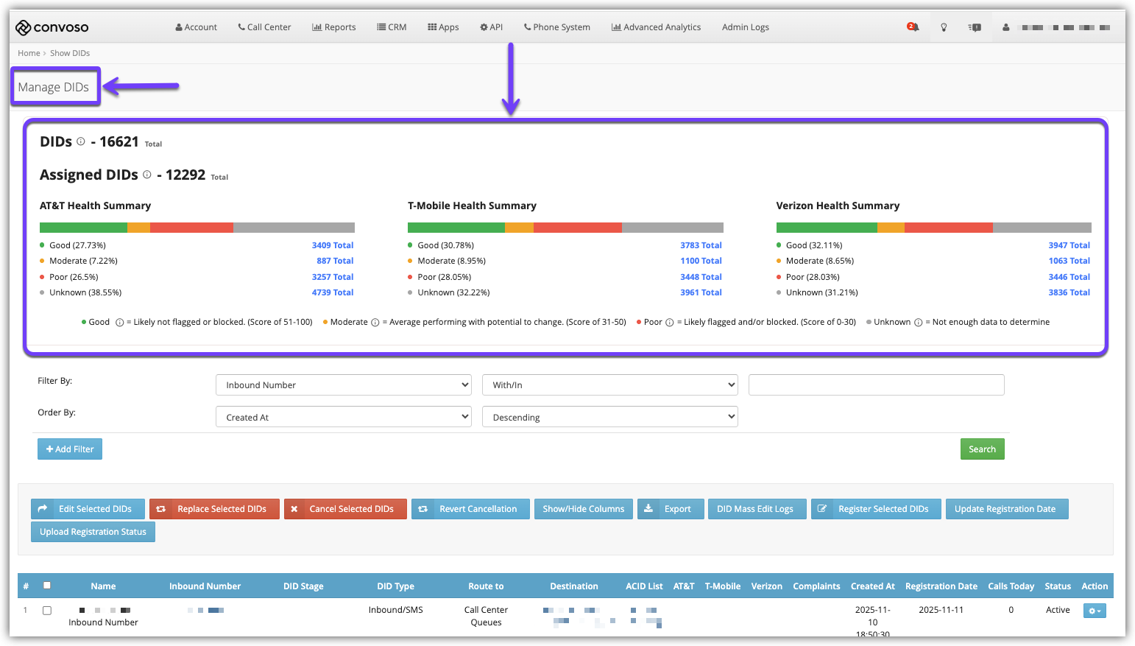
Task: Click the user profile icon
Action: click(1005, 27)
